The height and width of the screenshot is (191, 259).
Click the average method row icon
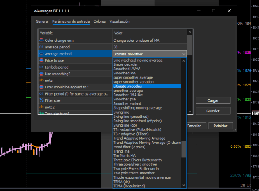tap(41, 54)
